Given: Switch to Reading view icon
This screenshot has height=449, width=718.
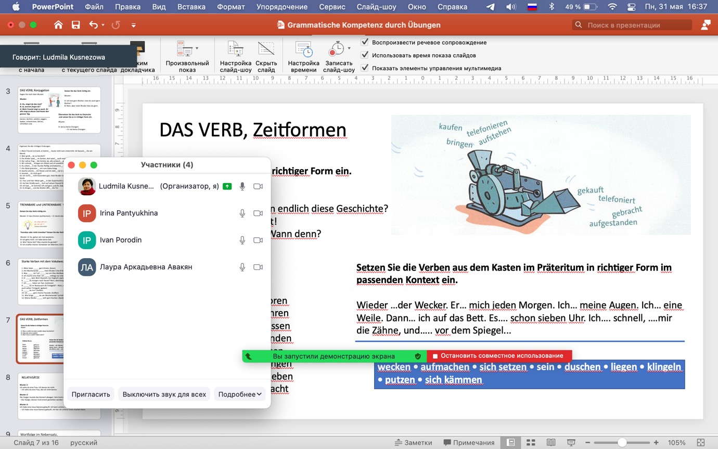Looking at the screenshot, I should pyautogui.click(x=551, y=442).
